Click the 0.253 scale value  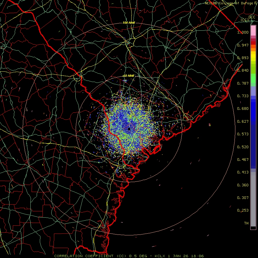click(x=243, y=210)
